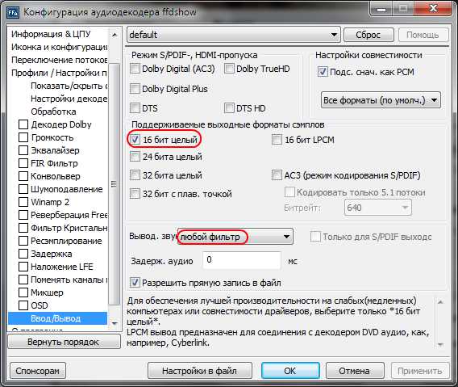Image resolution: width=458 pixels, height=387 pixels.
Task: Enable the Микшер filter checkbox
Action: (x=23, y=292)
